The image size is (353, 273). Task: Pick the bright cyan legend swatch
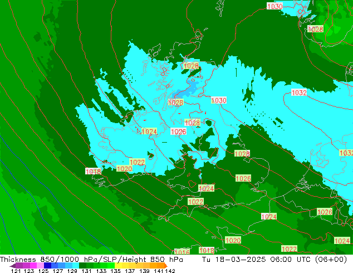click(76, 266)
